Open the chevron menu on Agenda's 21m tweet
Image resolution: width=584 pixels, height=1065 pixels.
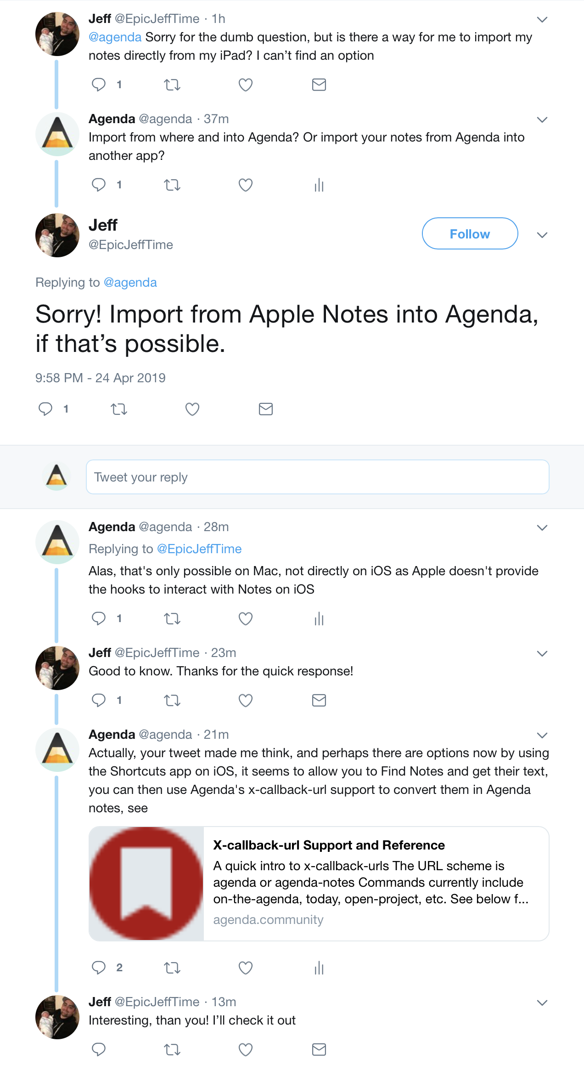pos(542,735)
